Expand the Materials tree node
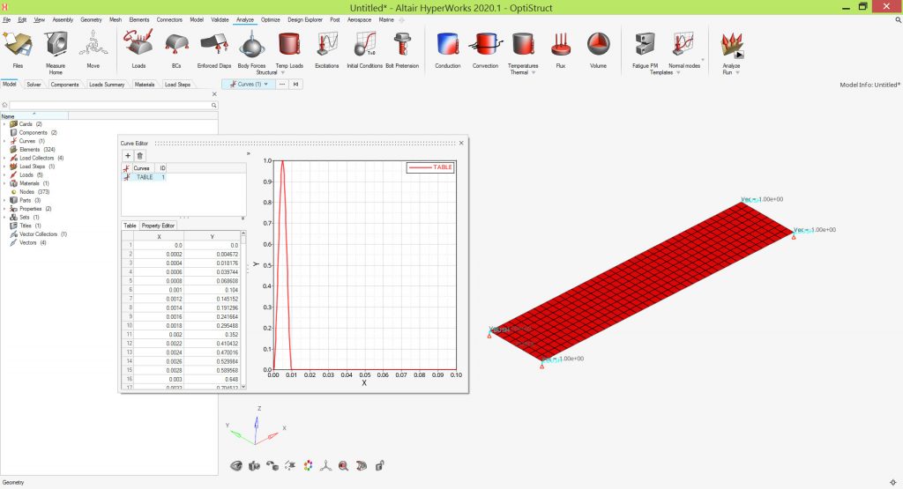This screenshot has height=489, width=903. (4, 183)
